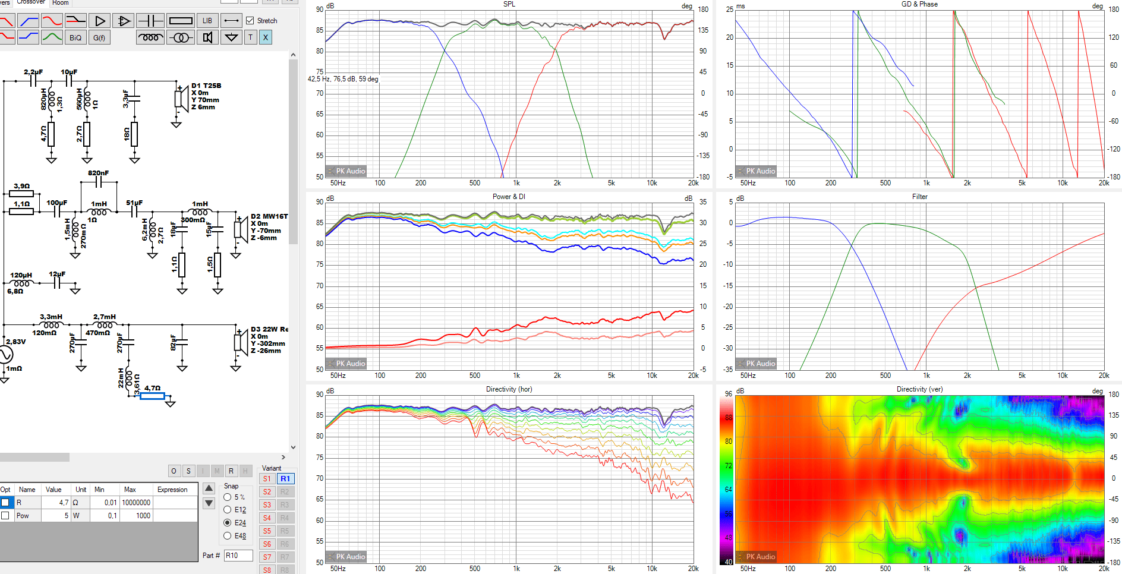This screenshot has height=574, width=1122.
Task: Click the T toolbar button
Action: 251,37
